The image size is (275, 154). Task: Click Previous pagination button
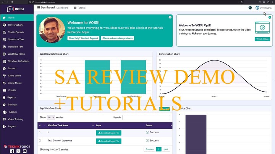[150, 149]
